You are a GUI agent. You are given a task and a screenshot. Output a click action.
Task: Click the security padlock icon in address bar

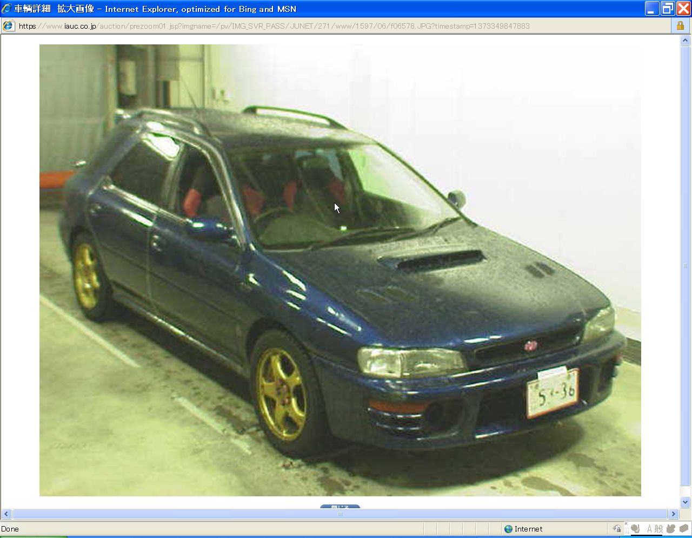tap(680, 25)
